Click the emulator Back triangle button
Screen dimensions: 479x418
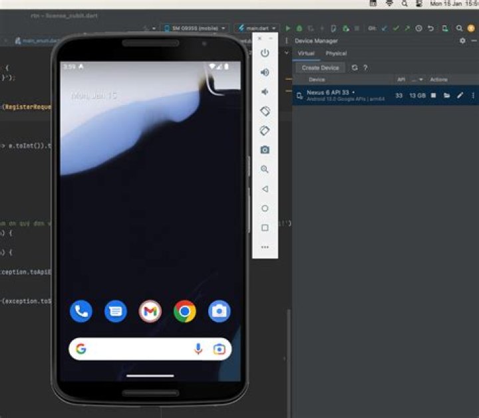click(x=265, y=189)
